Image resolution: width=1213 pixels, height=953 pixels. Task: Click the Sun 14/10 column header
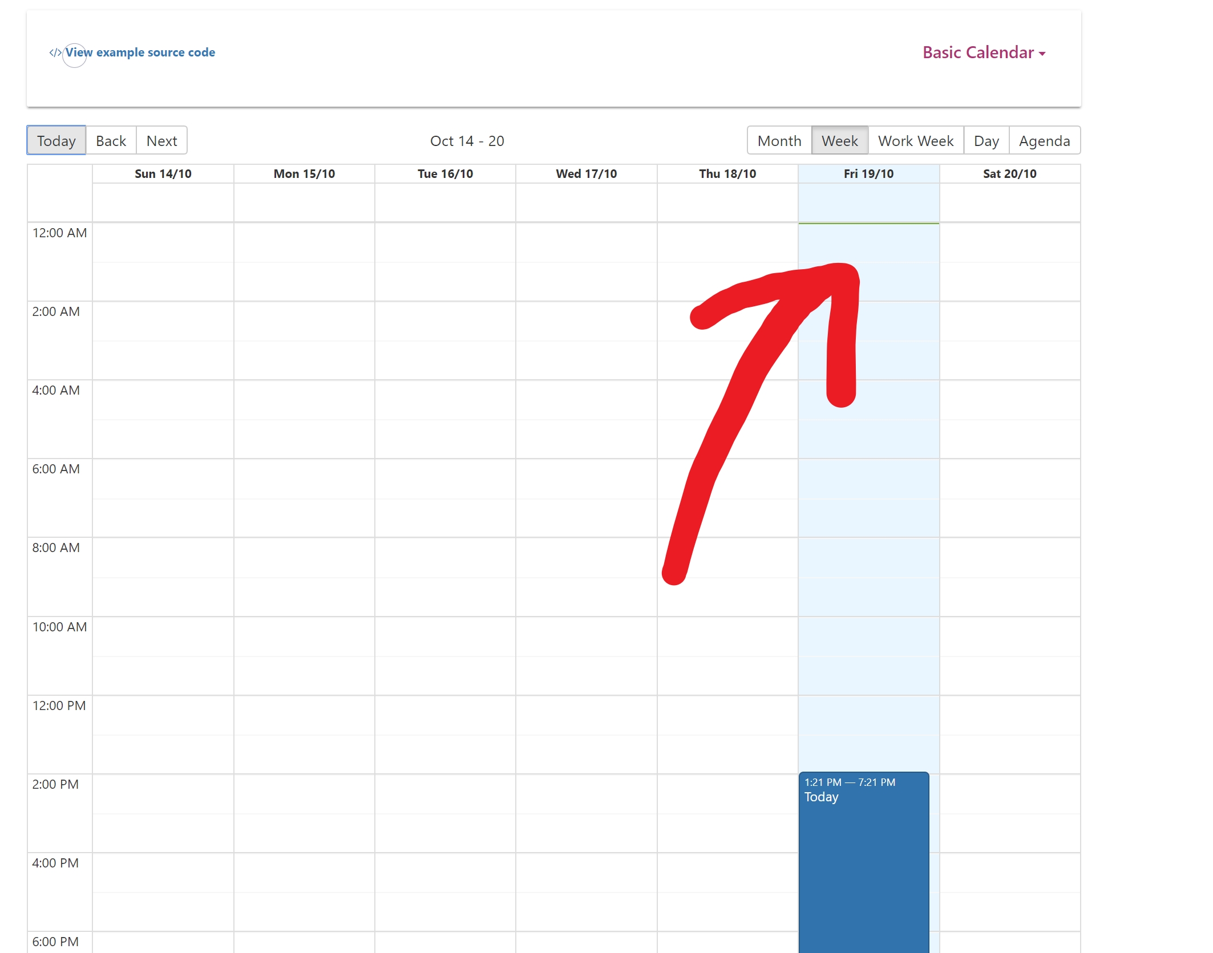163,173
